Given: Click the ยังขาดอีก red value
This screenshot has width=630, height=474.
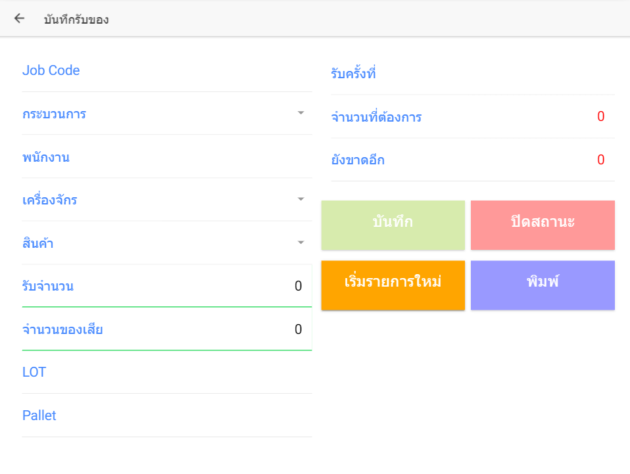Looking at the screenshot, I should click(600, 160).
